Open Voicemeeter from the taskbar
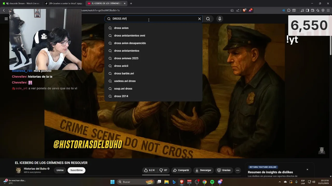The width and height of the screenshot is (332, 186). tap(189, 182)
